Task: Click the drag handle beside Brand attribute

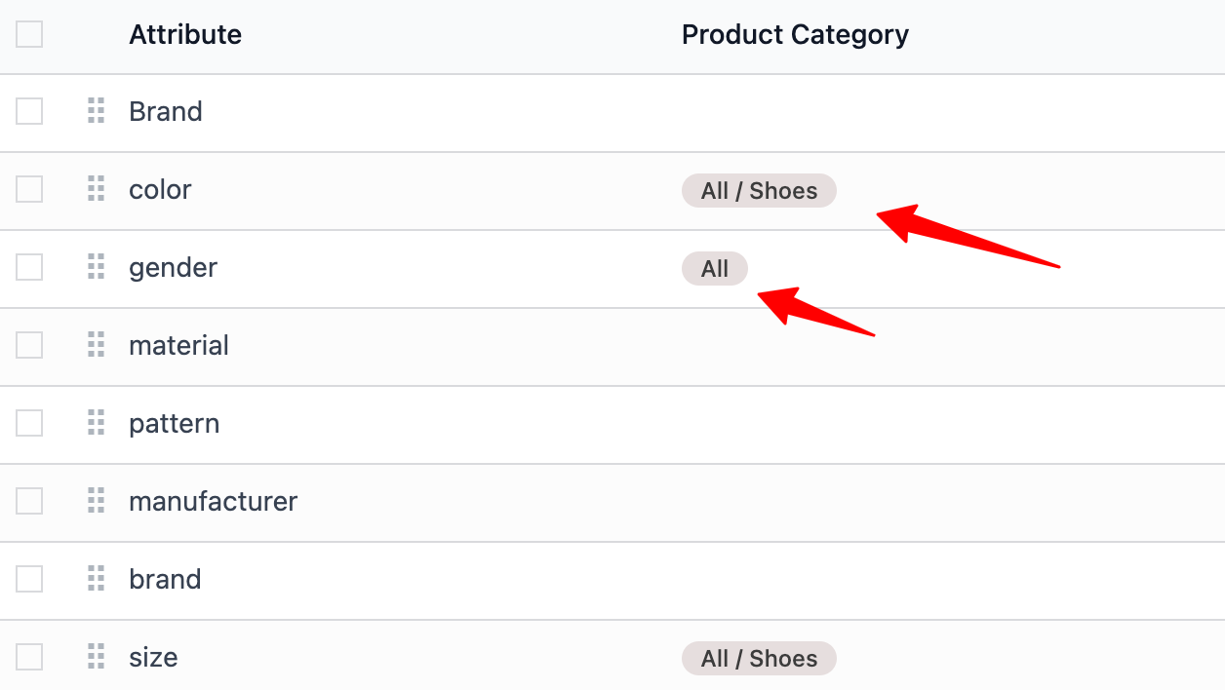Action: tap(96, 111)
